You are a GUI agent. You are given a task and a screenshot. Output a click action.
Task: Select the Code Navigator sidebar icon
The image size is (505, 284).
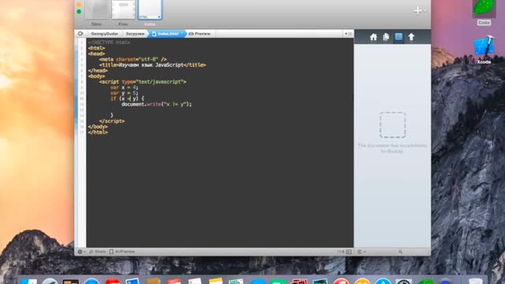click(398, 37)
